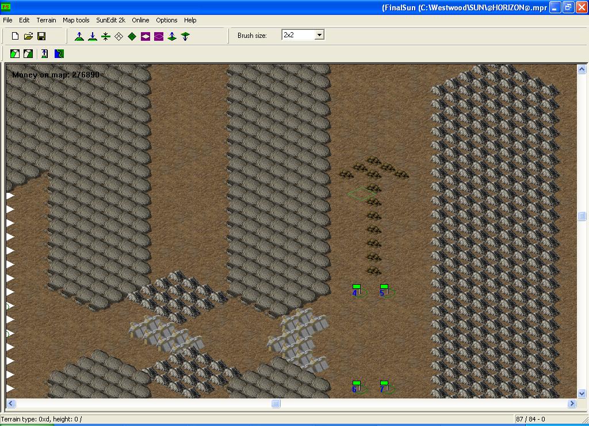Screen dimensions: 589x426
Task: Restore down the FinalSun window
Action: pyautogui.click(x=568, y=7)
